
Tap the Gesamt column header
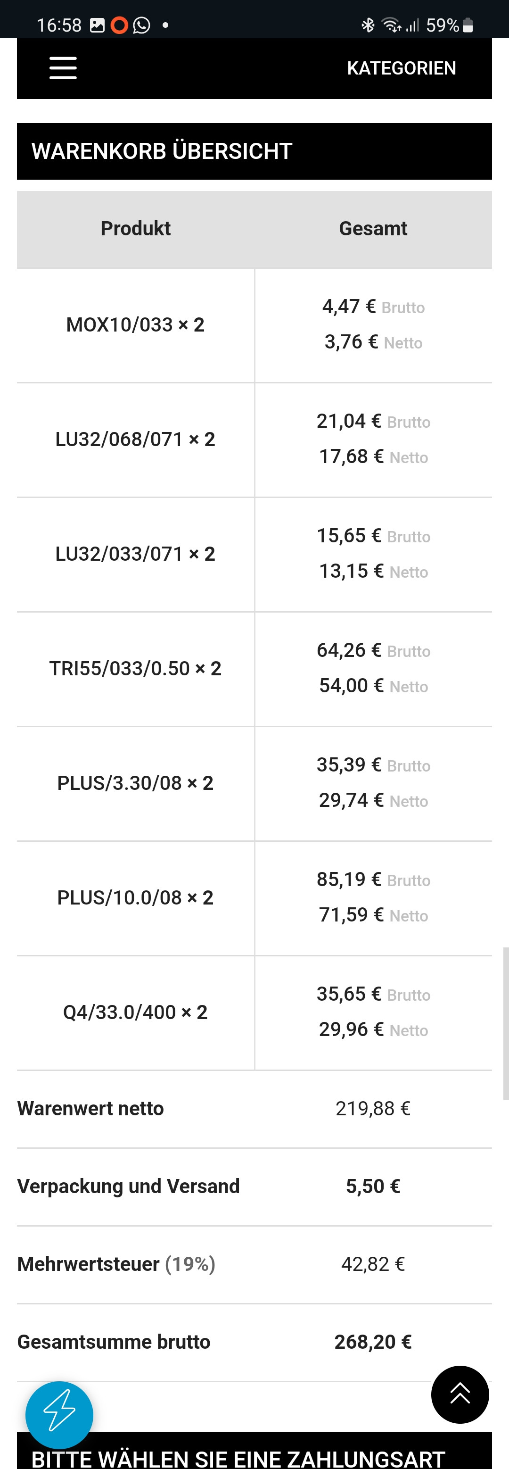373,229
